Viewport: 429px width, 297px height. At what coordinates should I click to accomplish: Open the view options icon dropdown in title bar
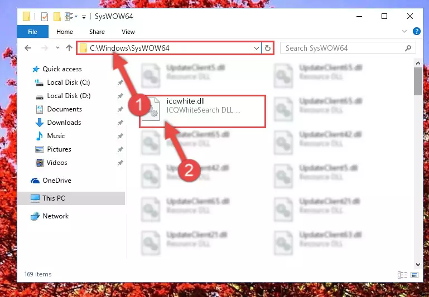[x=71, y=17]
